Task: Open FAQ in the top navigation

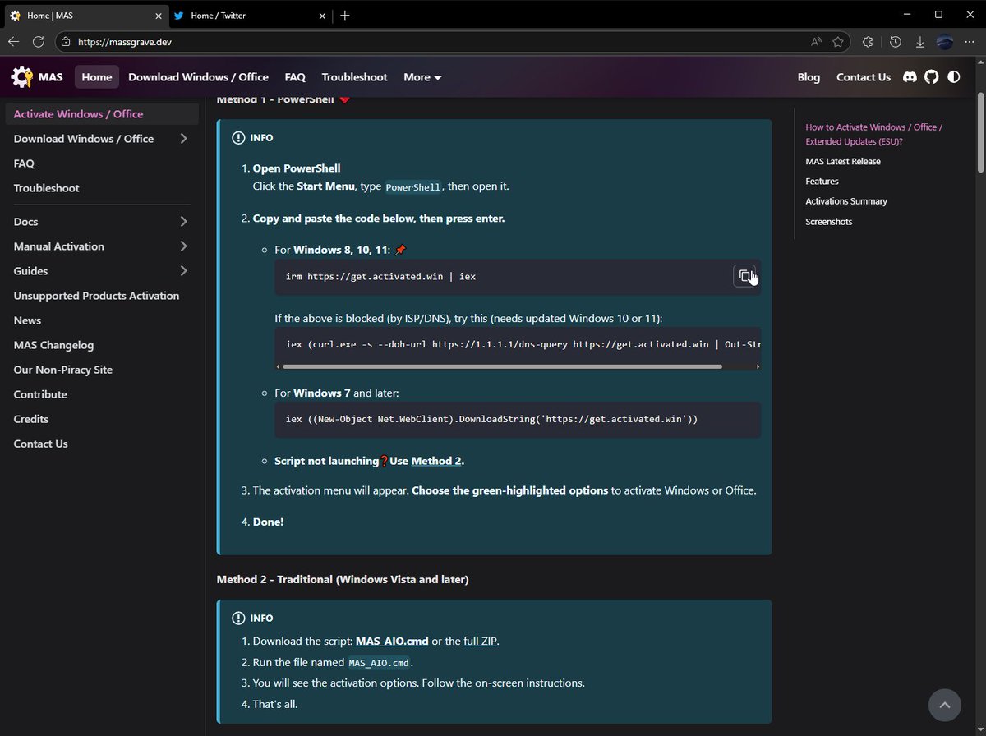Action: [295, 76]
